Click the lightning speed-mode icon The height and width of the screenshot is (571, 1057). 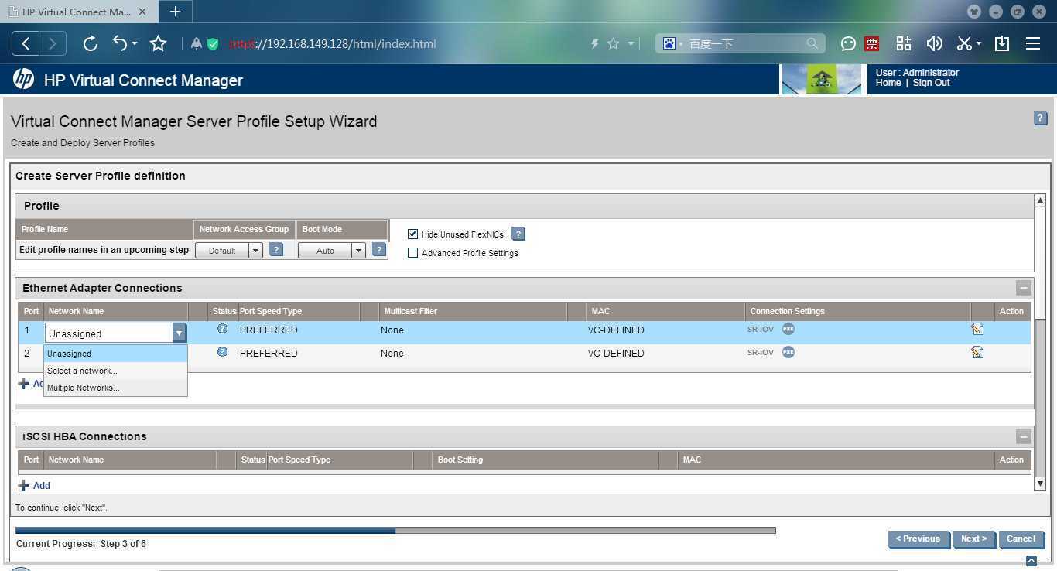(x=594, y=44)
